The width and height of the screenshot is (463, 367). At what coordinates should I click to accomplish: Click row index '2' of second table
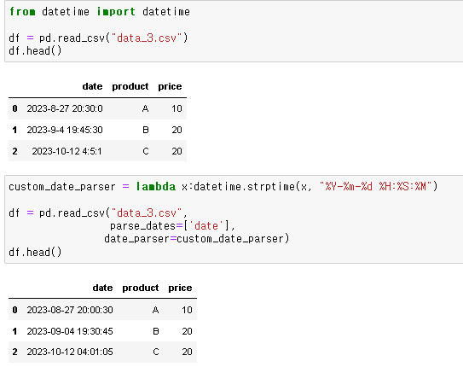[14, 352]
